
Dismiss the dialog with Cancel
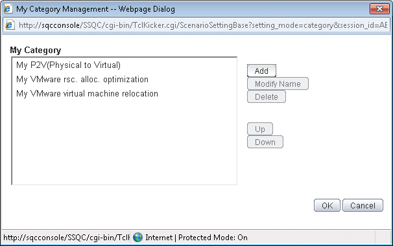363,205
